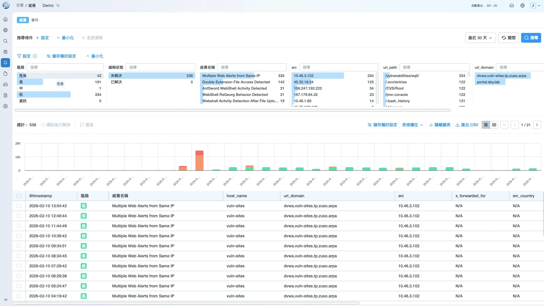The width and height of the screenshot is (544, 306).
Task: Collapse search conditions with 最小化
Action: click(65, 38)
